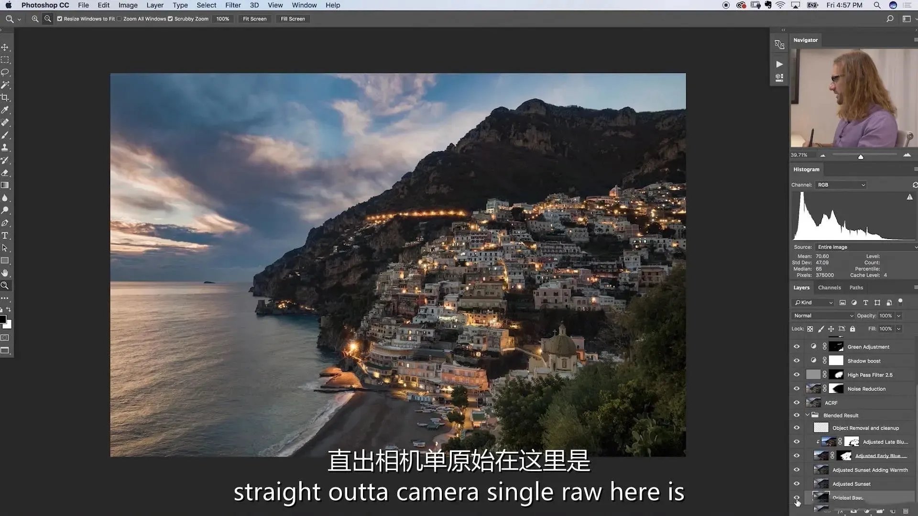Open the Filter menu

(233, 5)
